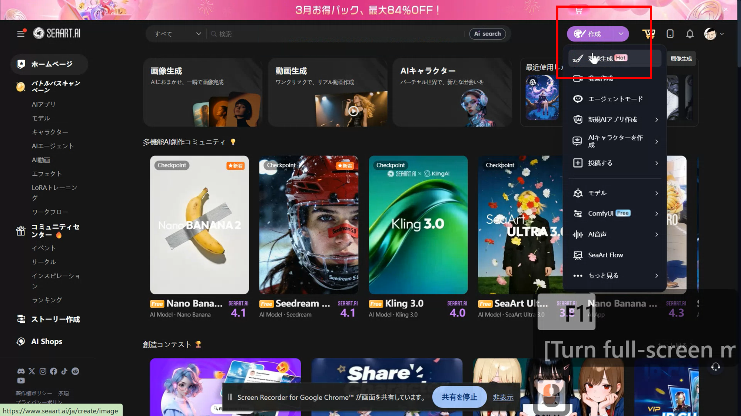The image size is (741, 416).
Task: Expand the profile avatar dropdown chevron
Action: pyautogui.click(x=722, y=34)
